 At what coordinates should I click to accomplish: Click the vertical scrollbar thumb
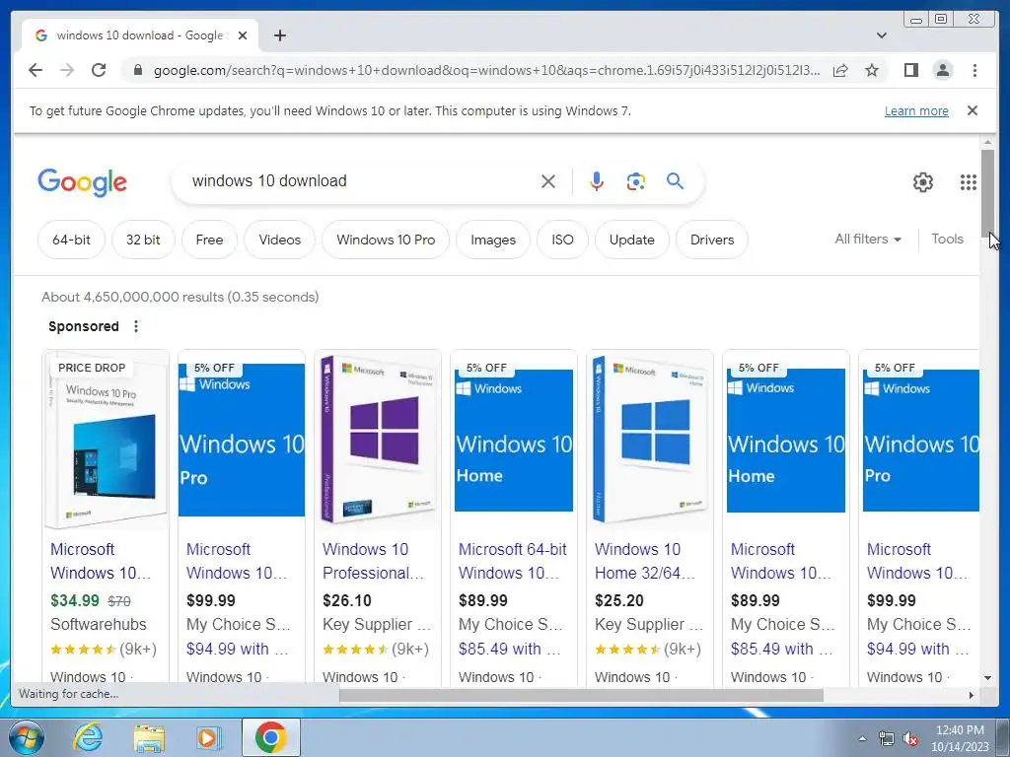986,192
